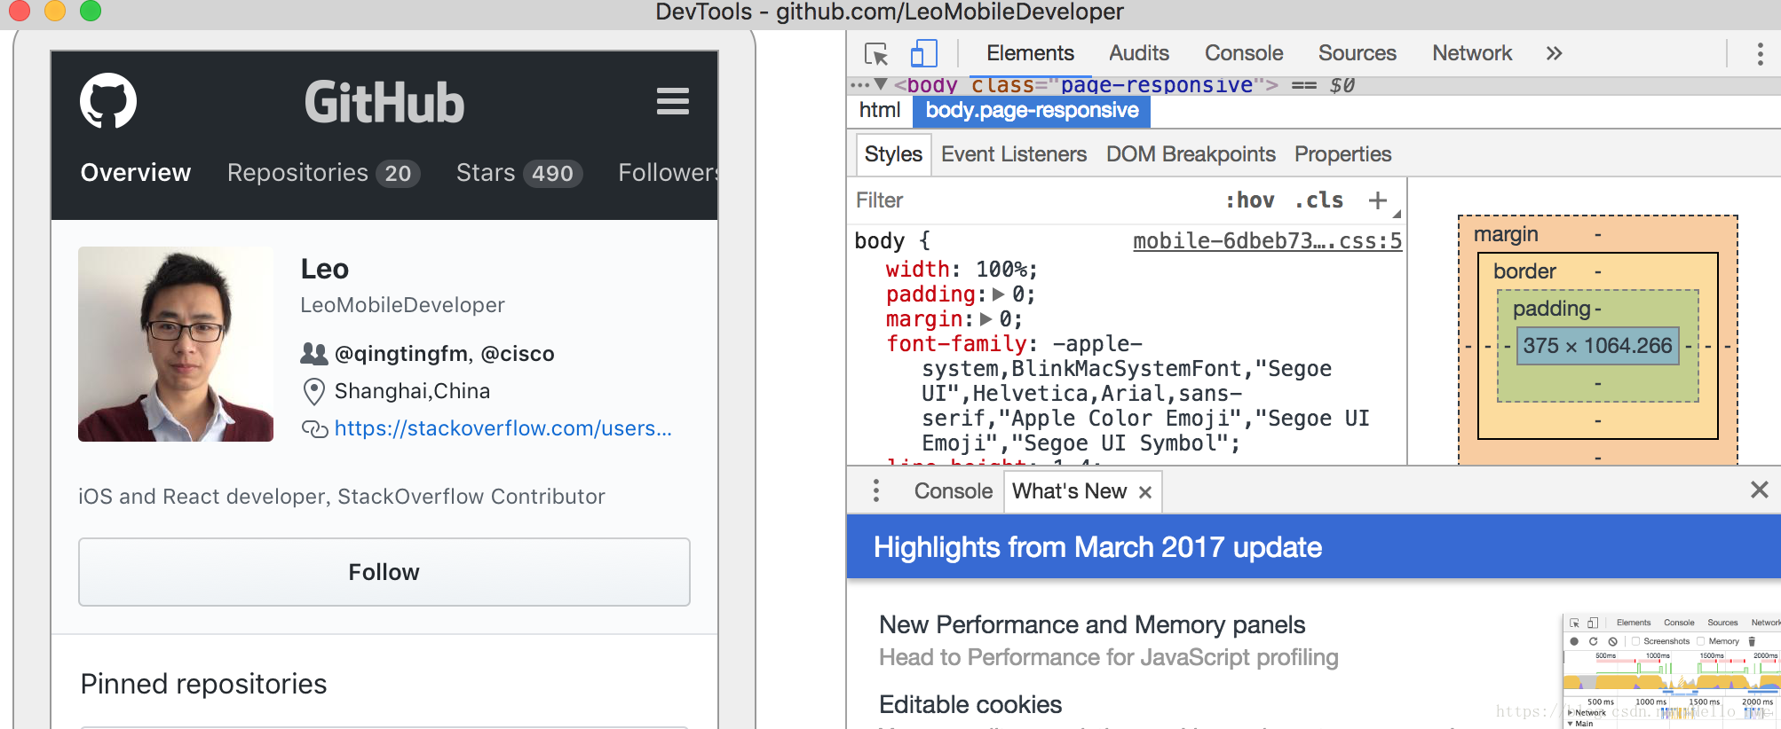Toggle the .cls class editor button
Viewport: 1781px width, 729px height.
(x=1318, y=200)
